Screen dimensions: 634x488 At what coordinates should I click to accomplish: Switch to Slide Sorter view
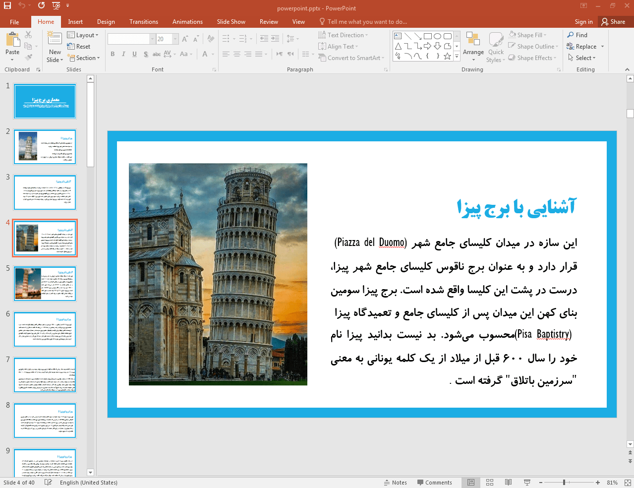[490, 483]
